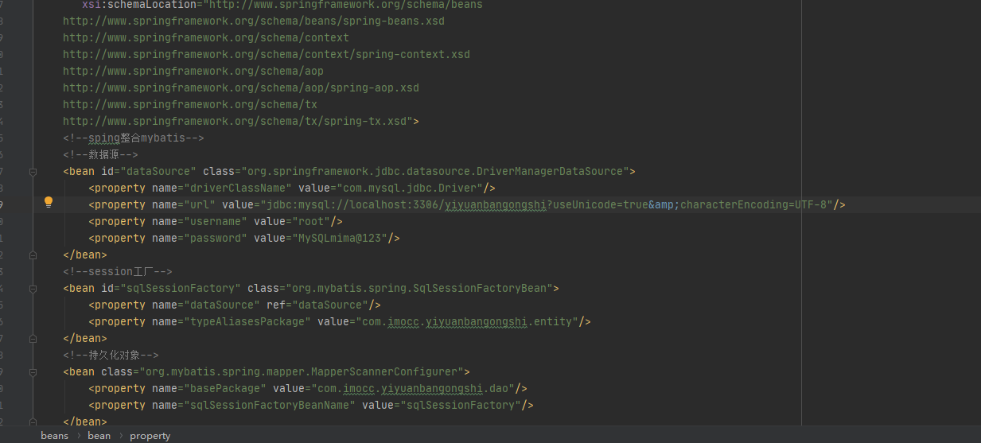Click fold marker at sqlSessionFactory closing bean tag
Screen dimensions: 981x443
[33, 338]
